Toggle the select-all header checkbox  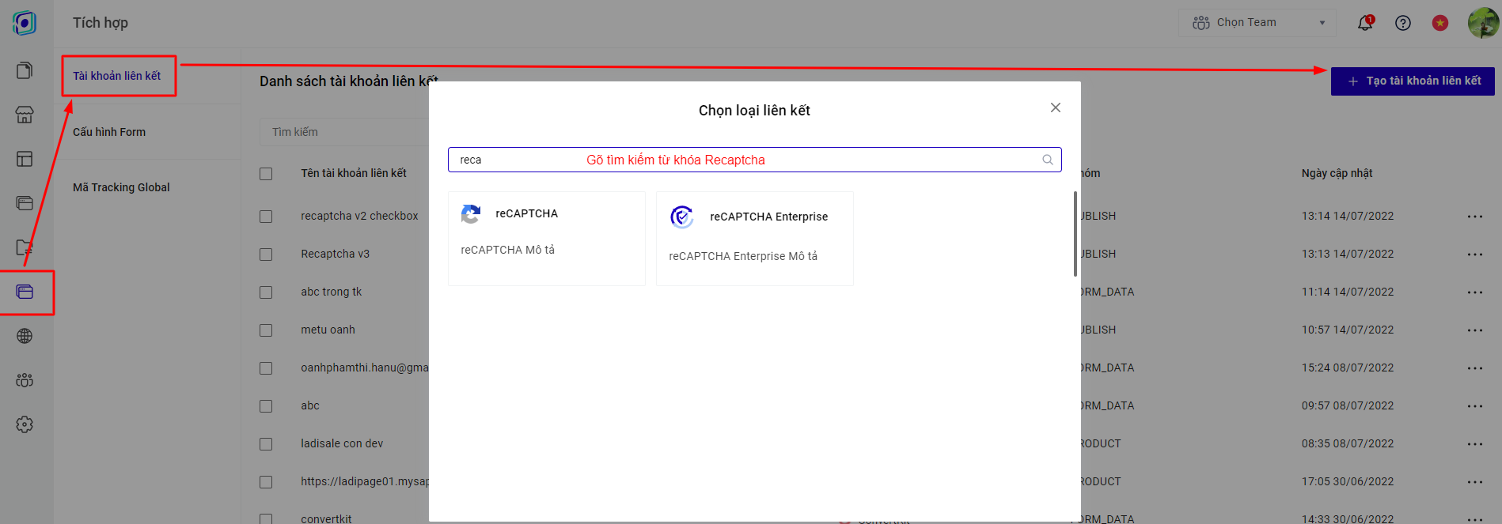coord(266,174)
